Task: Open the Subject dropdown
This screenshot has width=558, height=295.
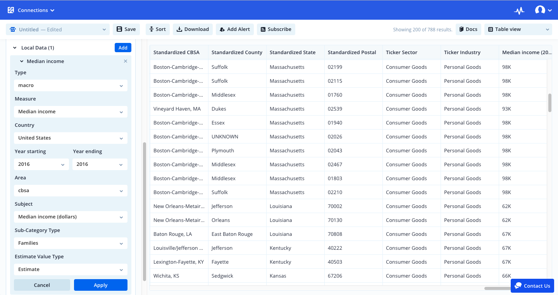Action: [x=71, y=217]
